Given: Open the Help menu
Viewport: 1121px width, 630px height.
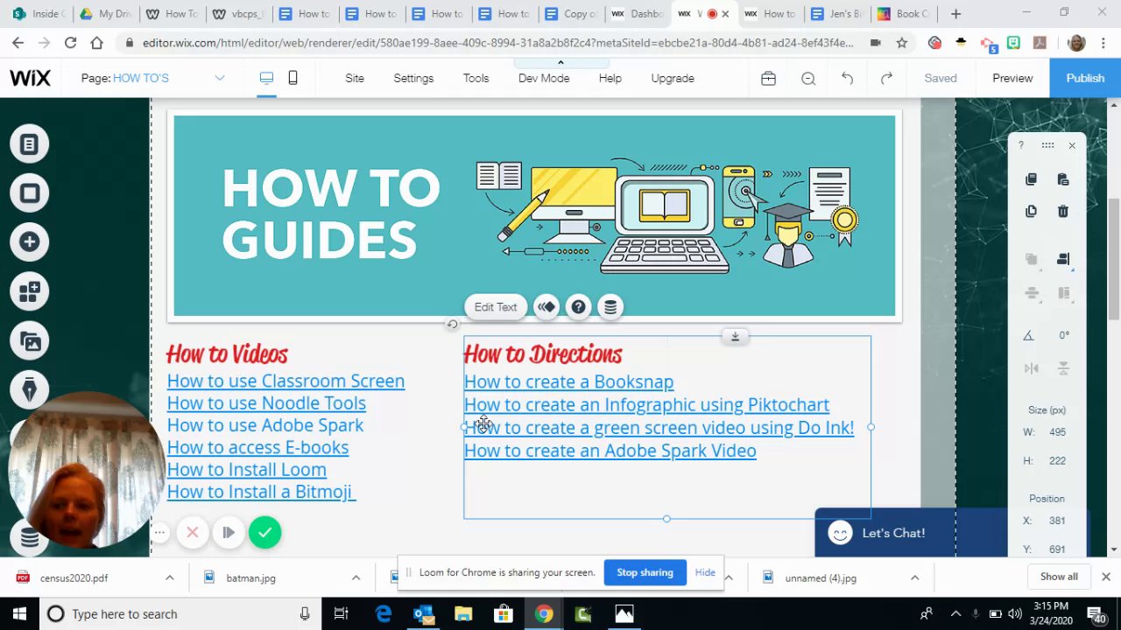Looking at the screenshot, I should [610, 78].
